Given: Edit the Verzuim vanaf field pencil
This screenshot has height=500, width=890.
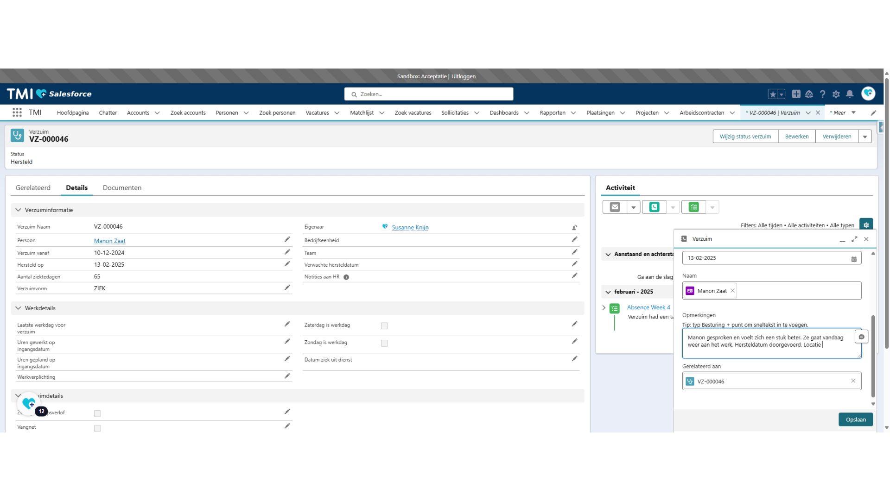Looking at the screenshot, I should point(287,252).
